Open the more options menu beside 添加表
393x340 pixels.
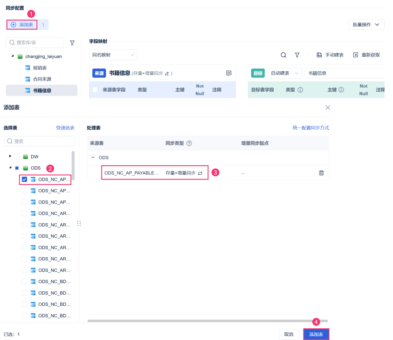(43, 25)
